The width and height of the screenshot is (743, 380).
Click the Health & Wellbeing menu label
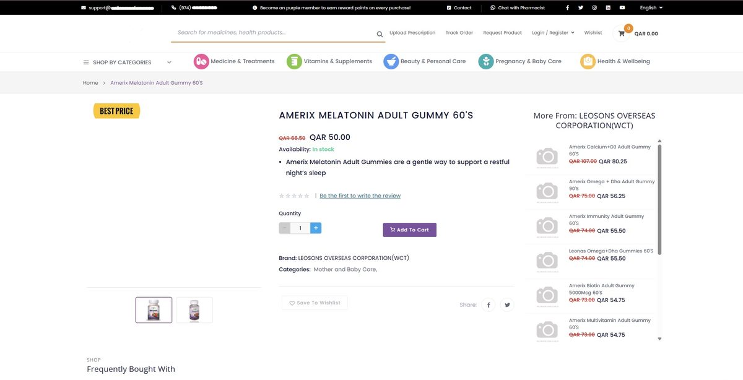pyautogui.click(x=624, y=61)
